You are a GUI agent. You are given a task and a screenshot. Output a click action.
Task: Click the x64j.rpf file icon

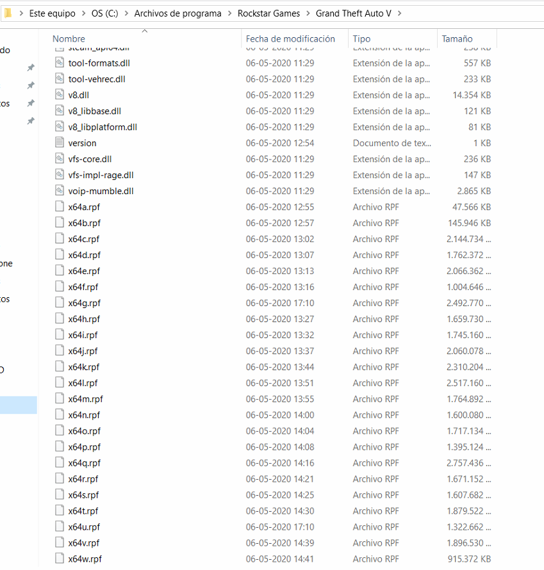coord(60,350)
